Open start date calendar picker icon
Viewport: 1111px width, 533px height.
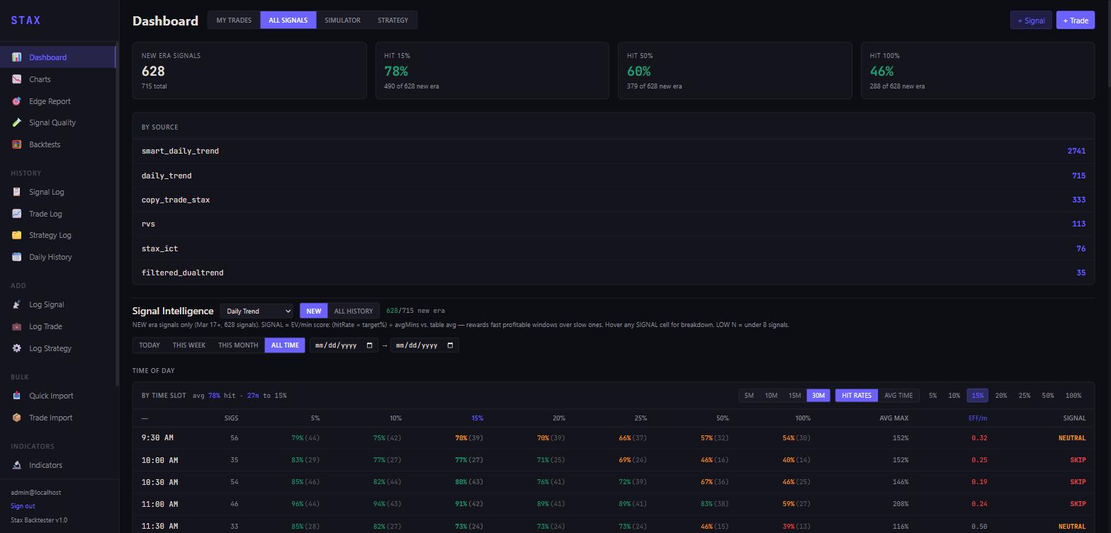click(x=369, y=345)
